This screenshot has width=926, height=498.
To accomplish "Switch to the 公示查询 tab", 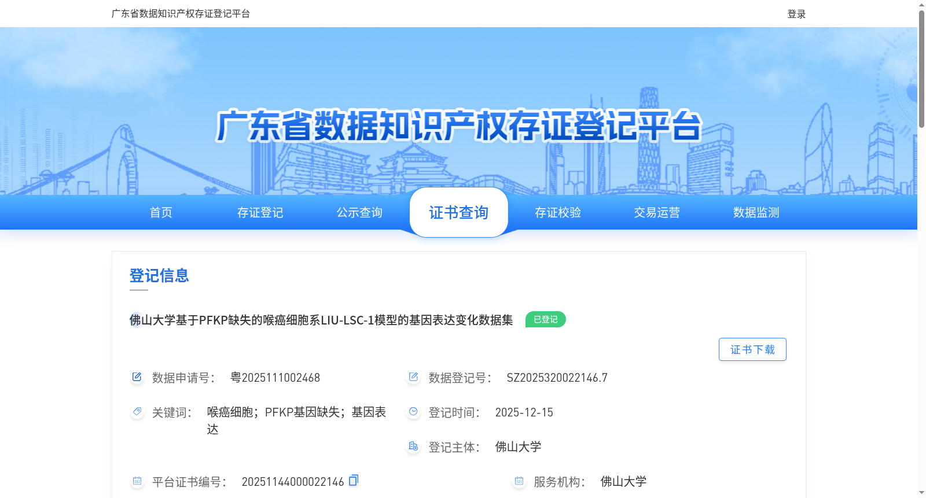I will coord(359,212).
